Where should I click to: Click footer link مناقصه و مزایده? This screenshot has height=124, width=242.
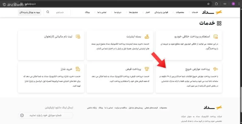(121, 108)
